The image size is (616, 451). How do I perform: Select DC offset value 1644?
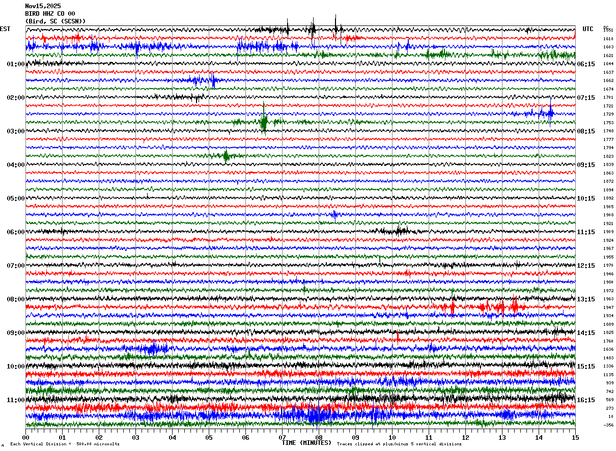608,64
